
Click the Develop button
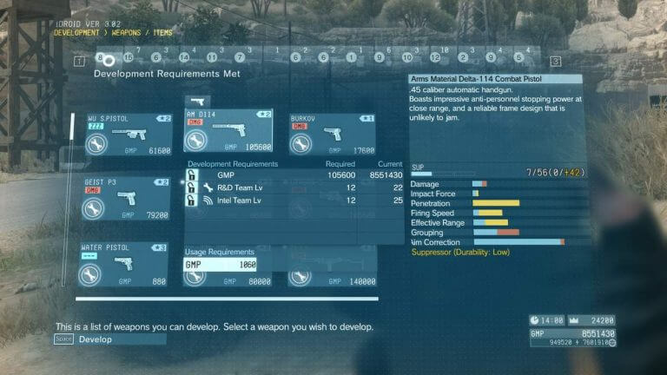[x=110, y=339]
